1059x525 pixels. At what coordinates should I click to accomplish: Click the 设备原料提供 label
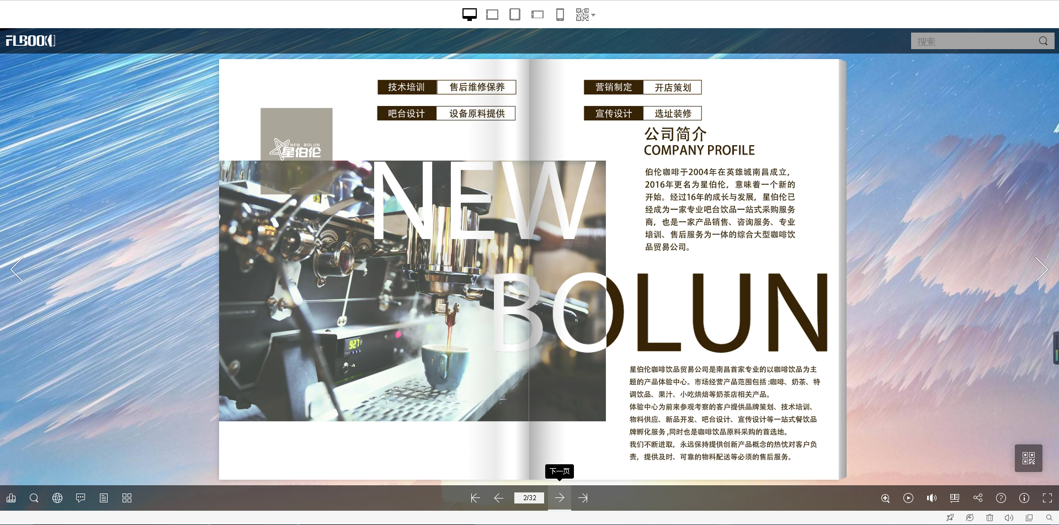477,114
